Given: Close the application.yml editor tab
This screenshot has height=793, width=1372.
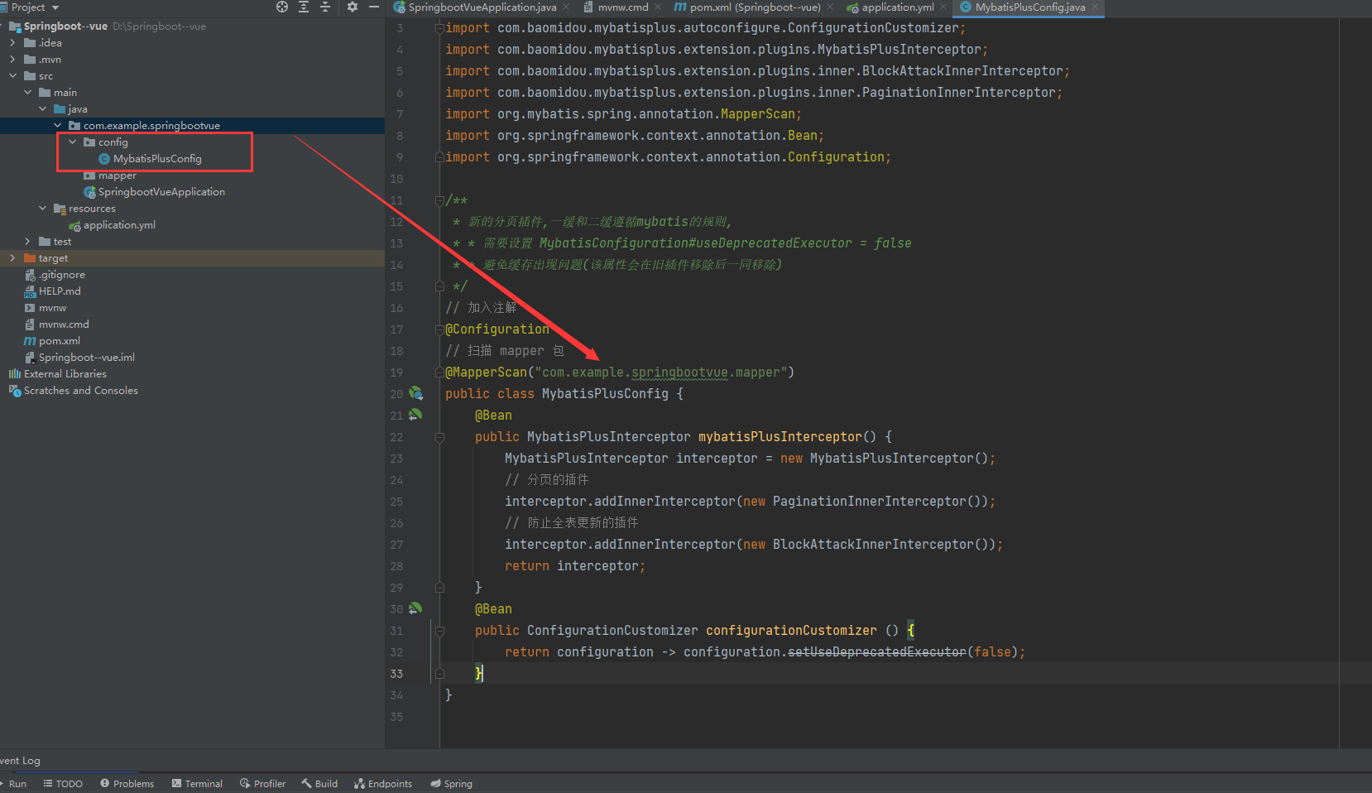Looking at the screenshot, I should coord(943,7).
